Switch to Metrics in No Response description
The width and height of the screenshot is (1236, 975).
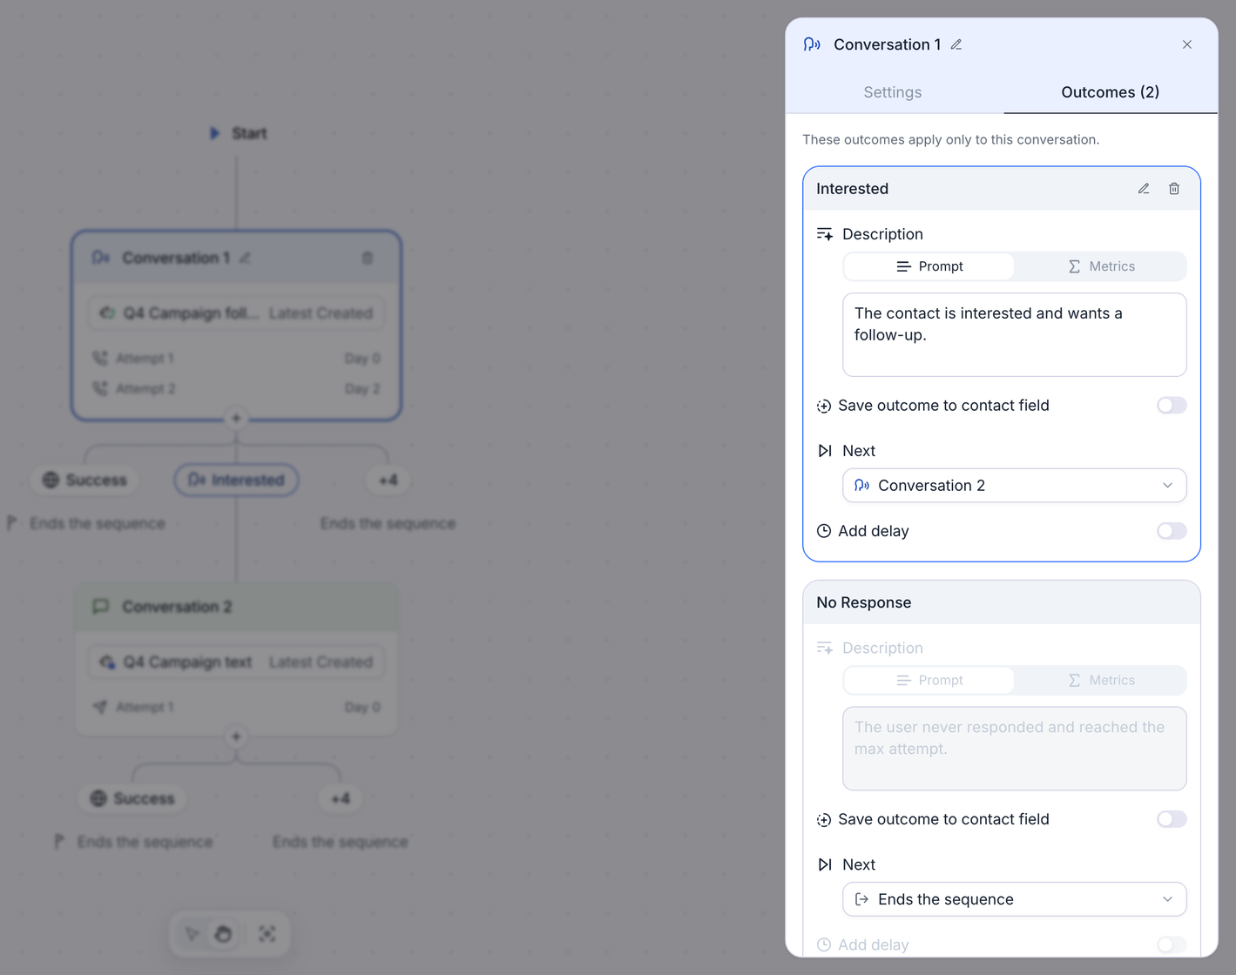click(1101, 680)
